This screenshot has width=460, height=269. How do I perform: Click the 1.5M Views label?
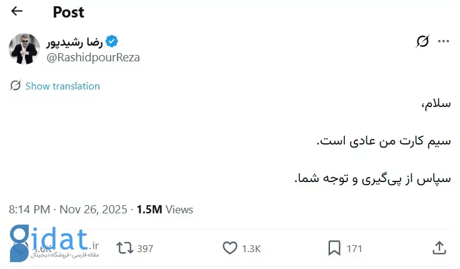point(165,210)
